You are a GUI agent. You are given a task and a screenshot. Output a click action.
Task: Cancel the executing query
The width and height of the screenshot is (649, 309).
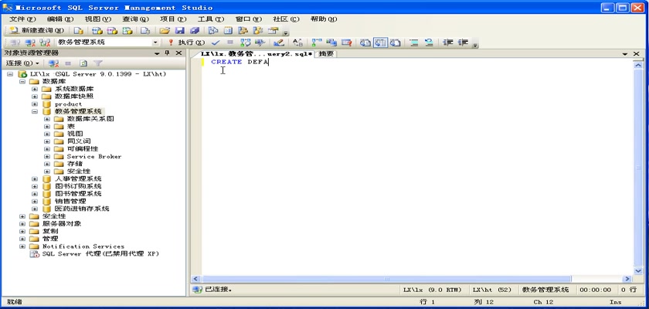230,42
